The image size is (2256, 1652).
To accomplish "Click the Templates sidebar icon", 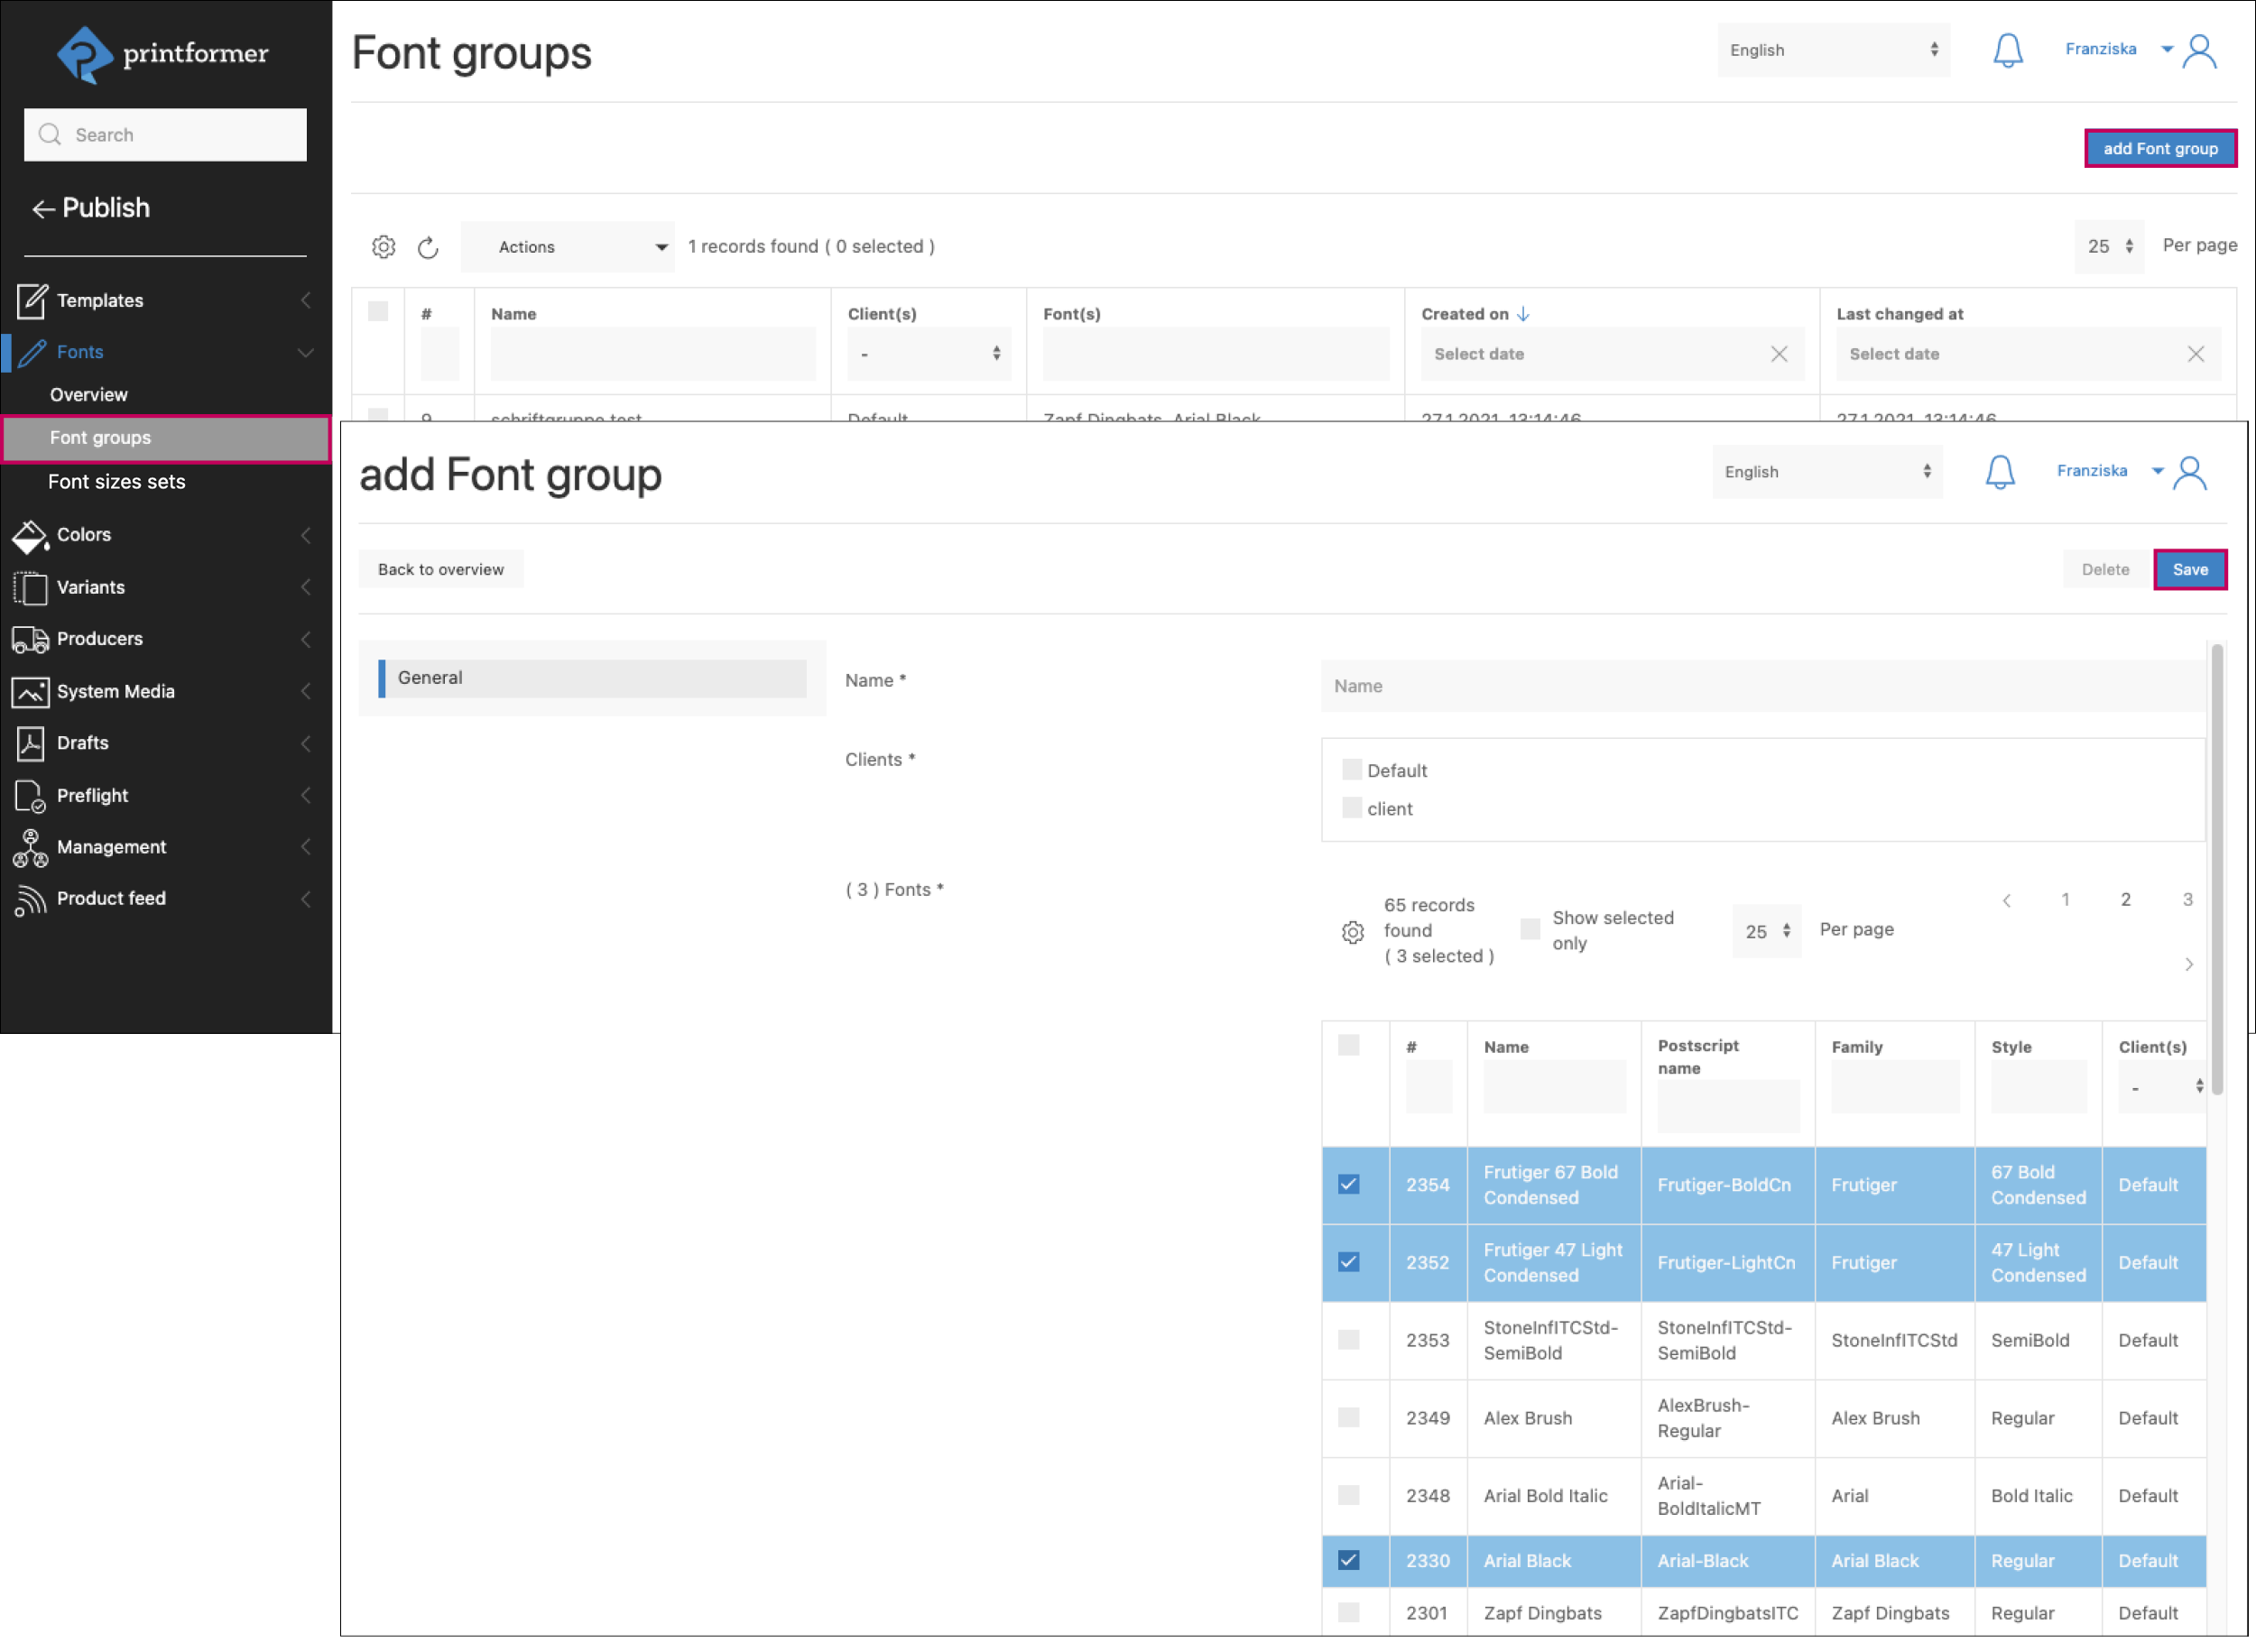I will 31,300.
